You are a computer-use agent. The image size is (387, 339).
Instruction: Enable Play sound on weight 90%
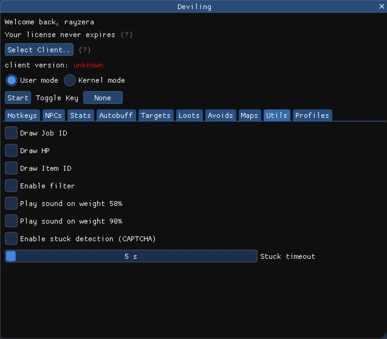click(x=12, y=221)
